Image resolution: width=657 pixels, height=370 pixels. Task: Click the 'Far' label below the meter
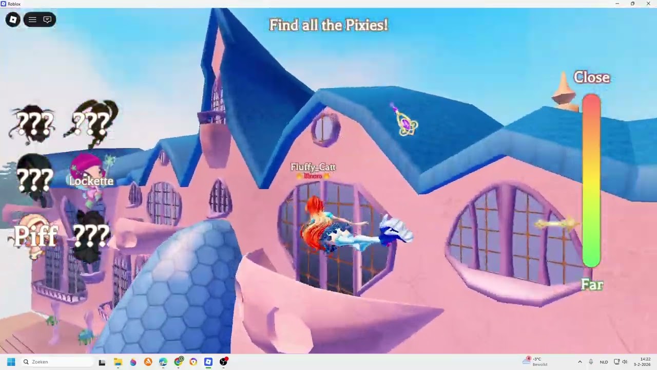tap(592, 285)
